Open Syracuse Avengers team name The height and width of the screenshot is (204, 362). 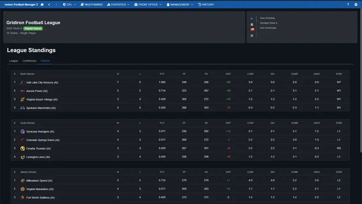[x=40, y=132]
